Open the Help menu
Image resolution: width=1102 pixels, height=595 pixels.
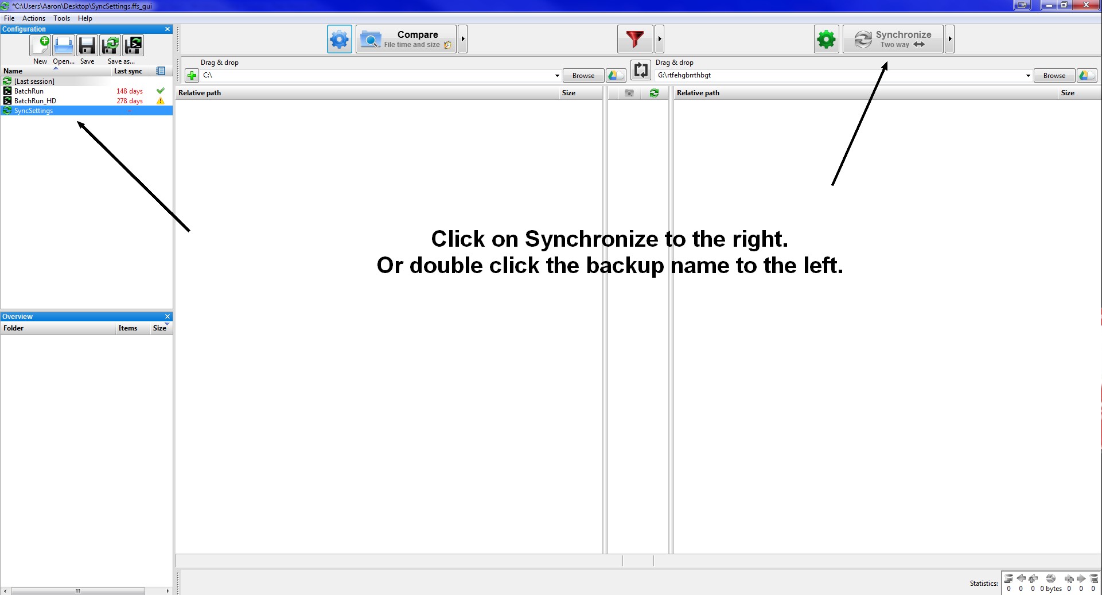[85, 18]
